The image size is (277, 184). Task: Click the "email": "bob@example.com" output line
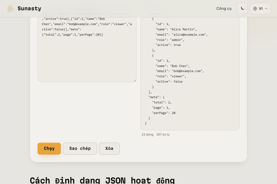[x=180, y=71]
